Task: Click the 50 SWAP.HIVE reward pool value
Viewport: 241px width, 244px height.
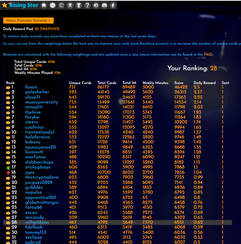Action: 47,29
